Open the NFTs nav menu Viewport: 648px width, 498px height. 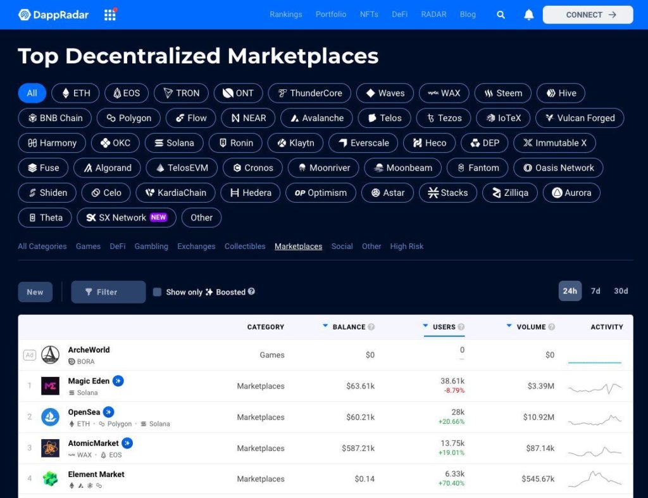(369, 15)
